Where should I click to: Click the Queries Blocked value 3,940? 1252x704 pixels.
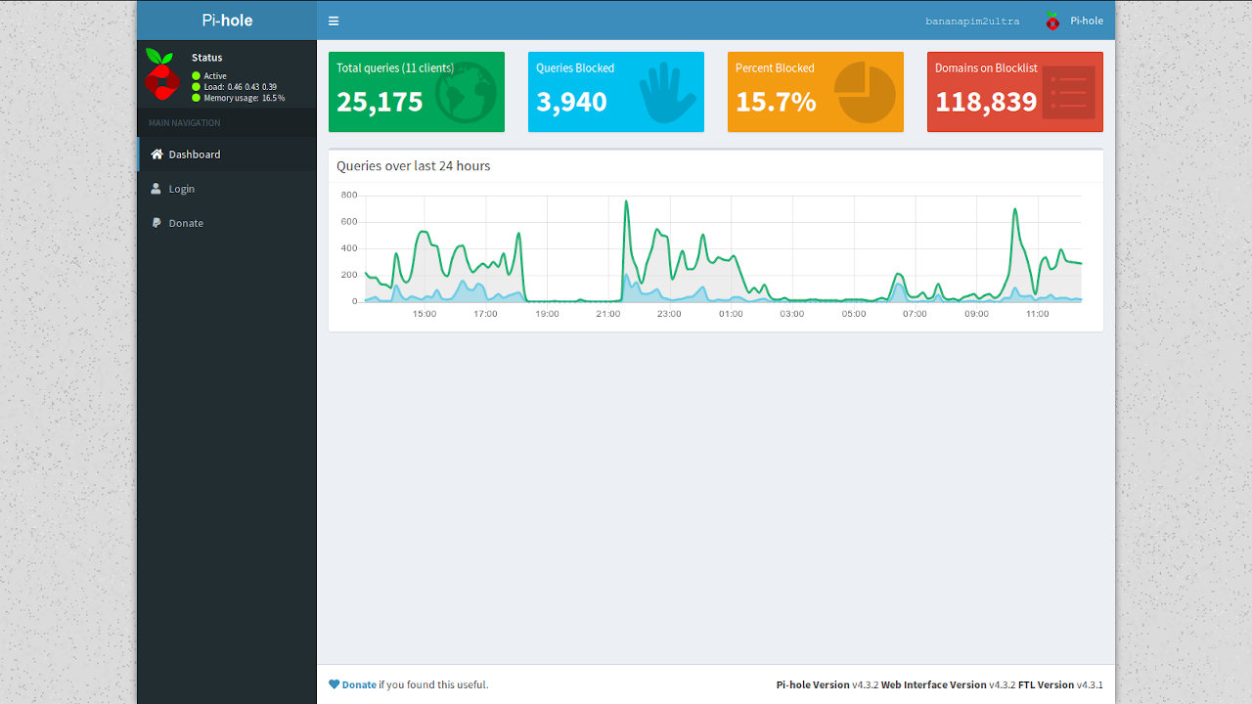coord(571,102)
